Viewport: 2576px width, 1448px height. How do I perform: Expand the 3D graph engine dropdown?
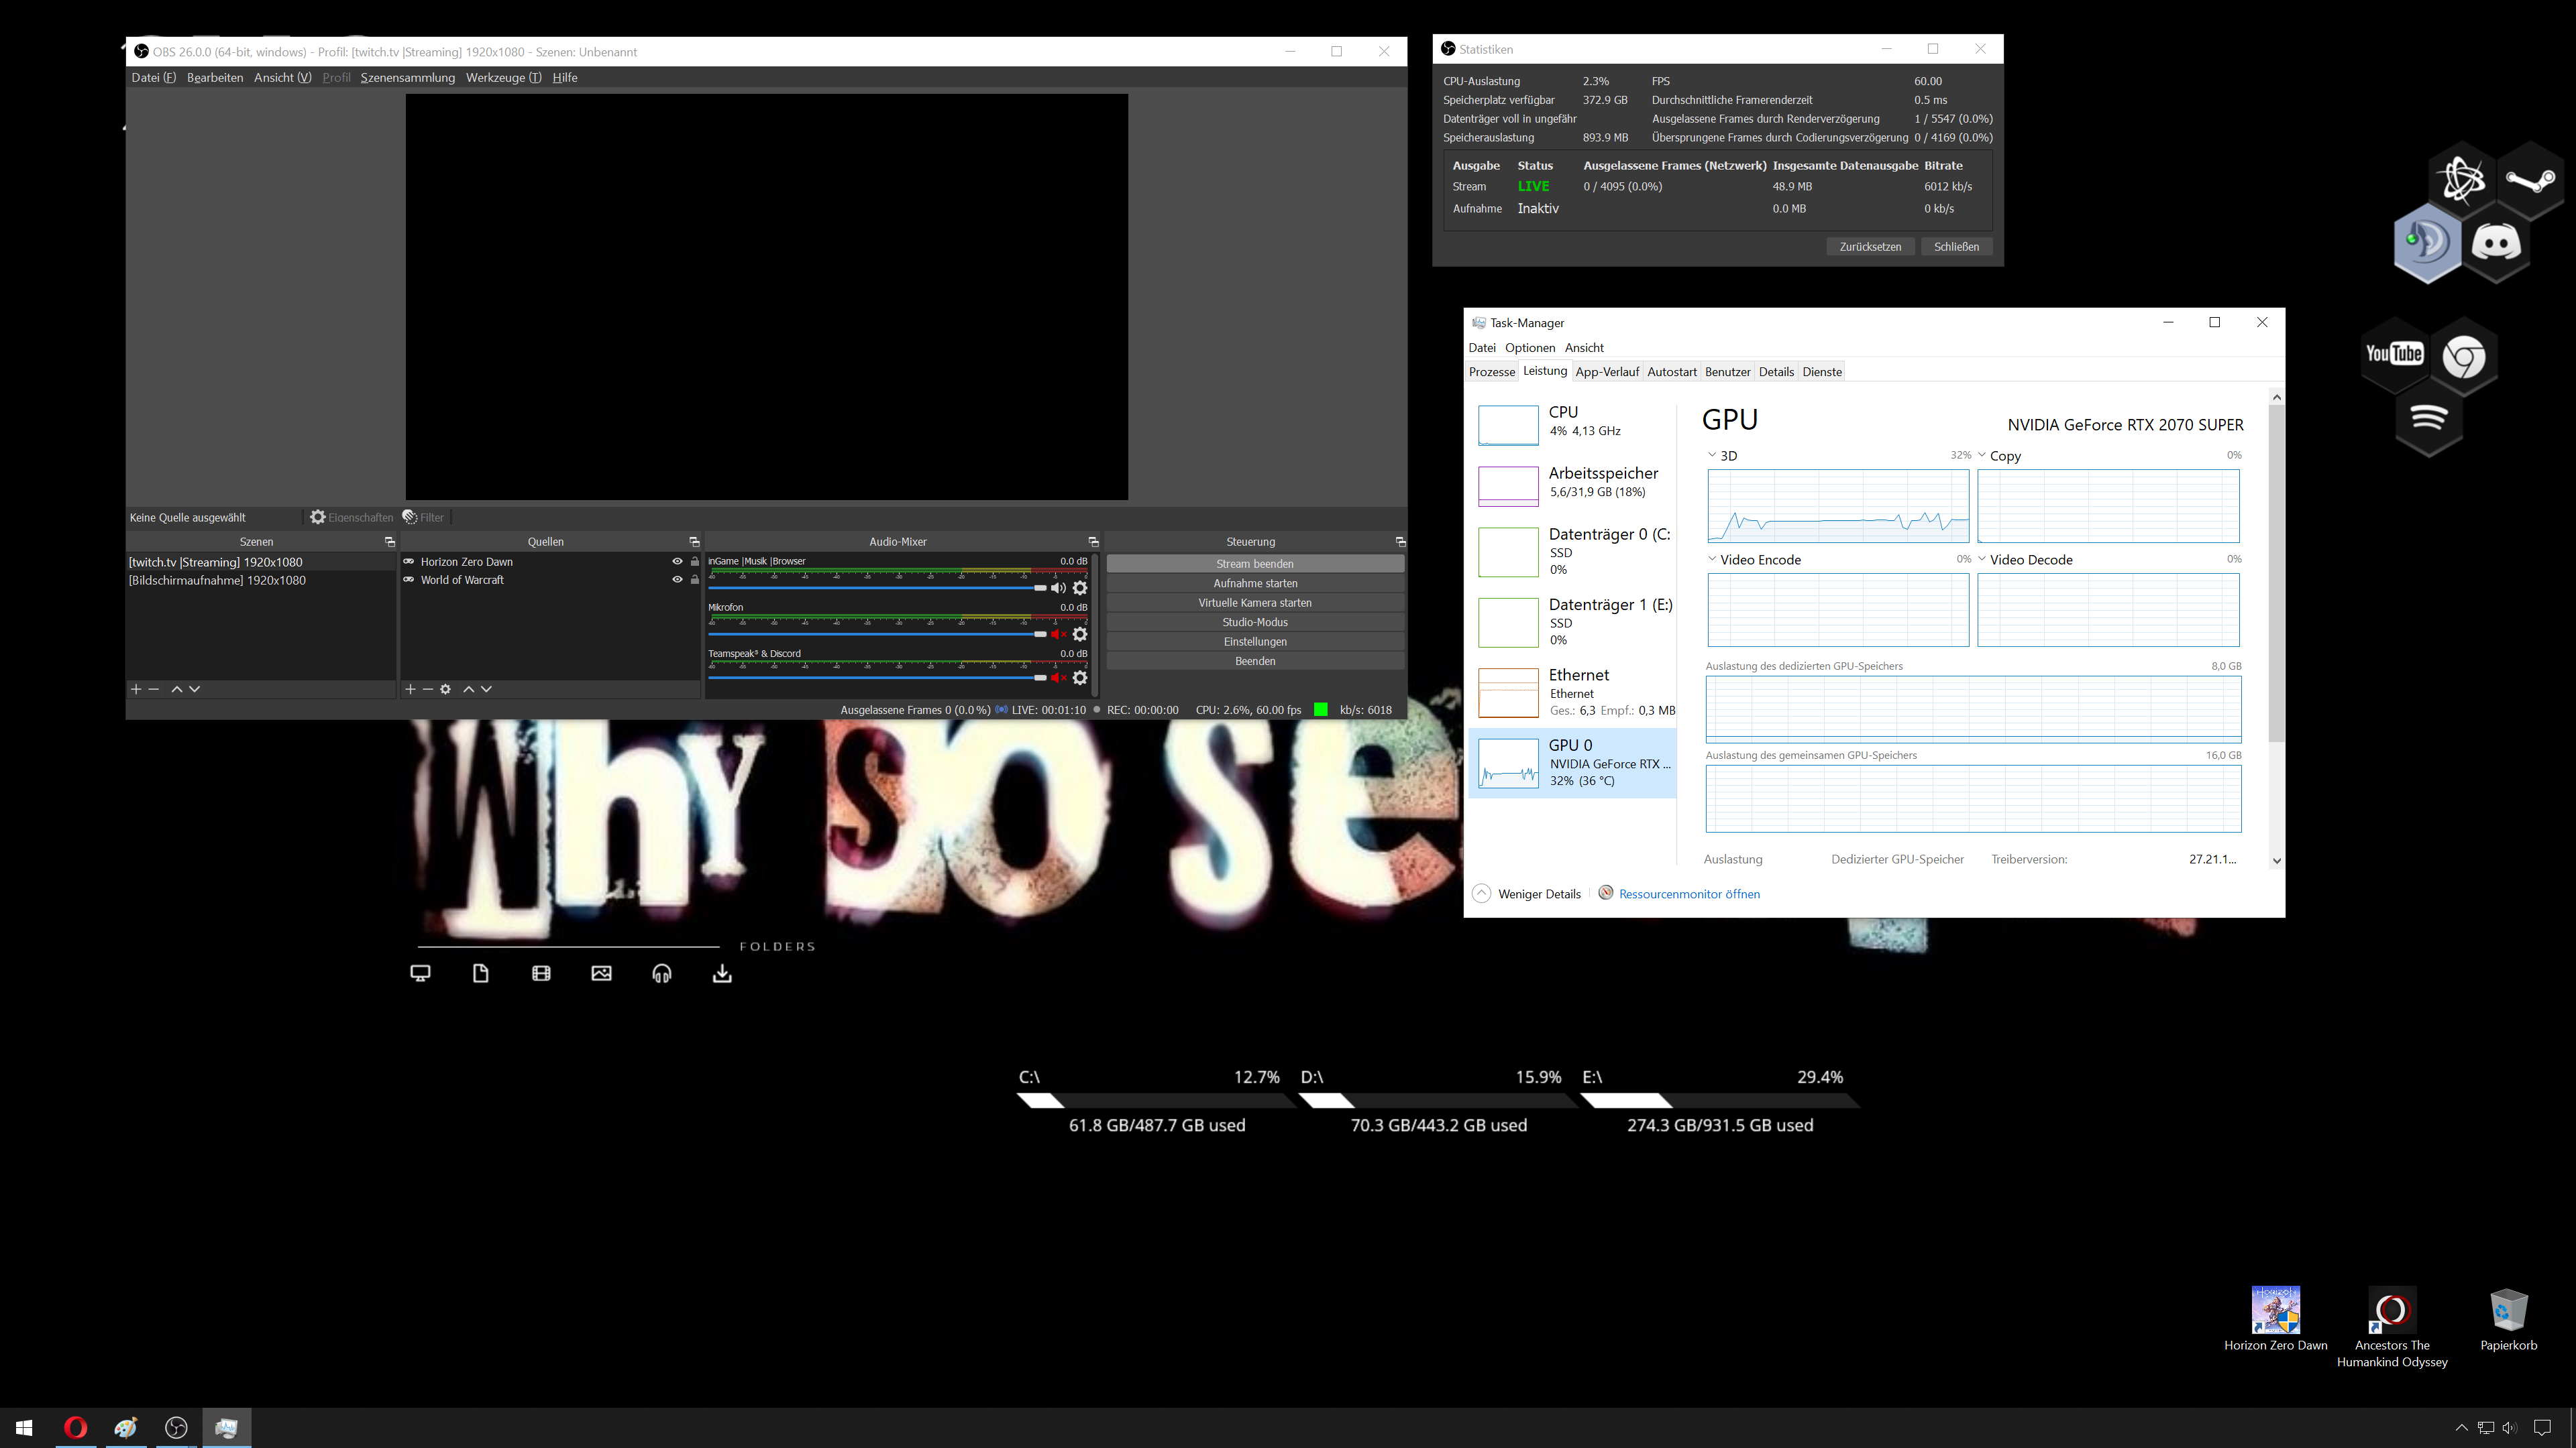click(1712, 456)
